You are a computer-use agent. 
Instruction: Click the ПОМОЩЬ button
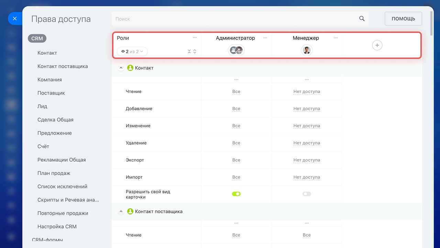pos(403,19)
